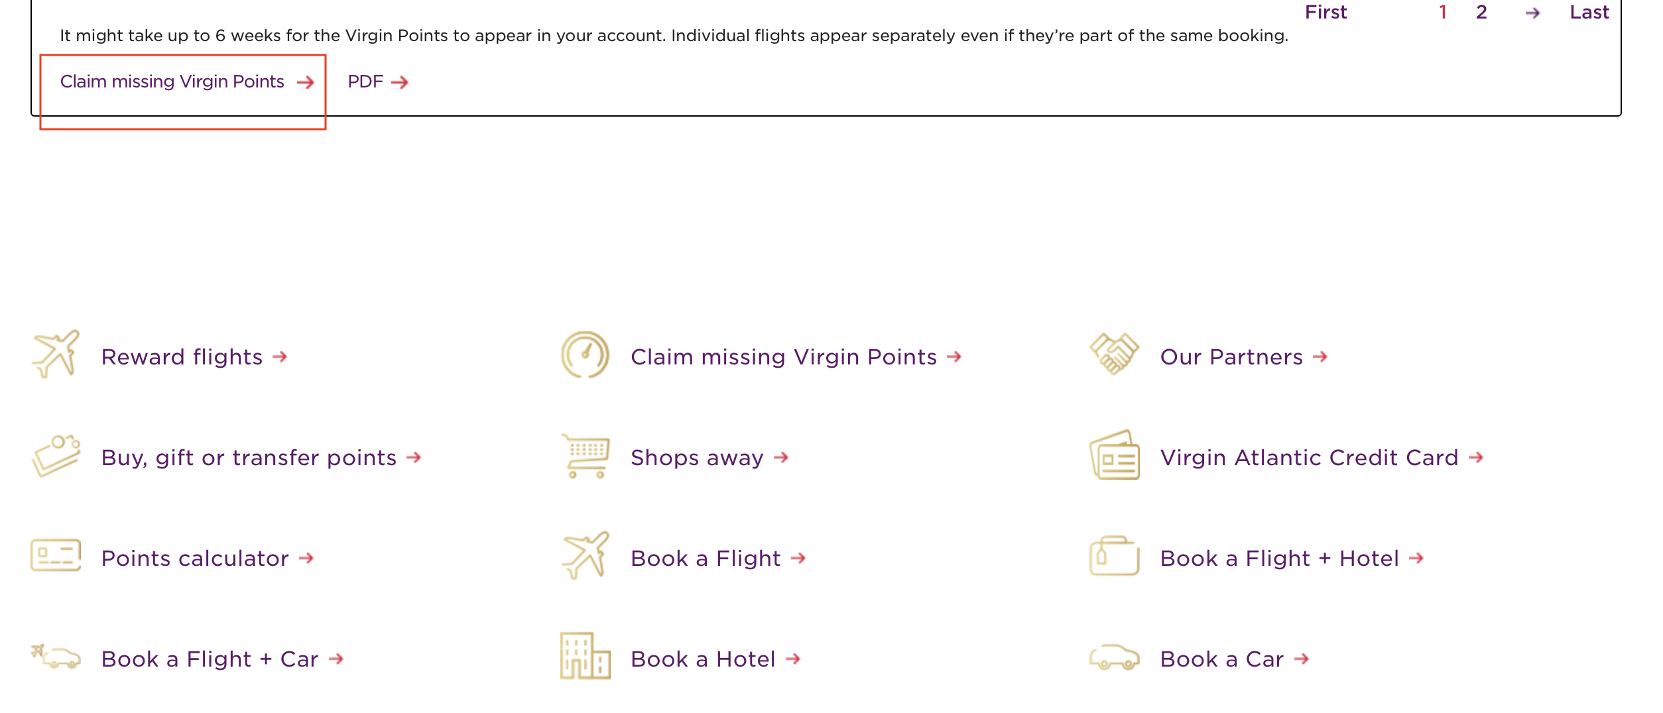Click the handshake icon for Our Partners

(x=1114, y=354)
